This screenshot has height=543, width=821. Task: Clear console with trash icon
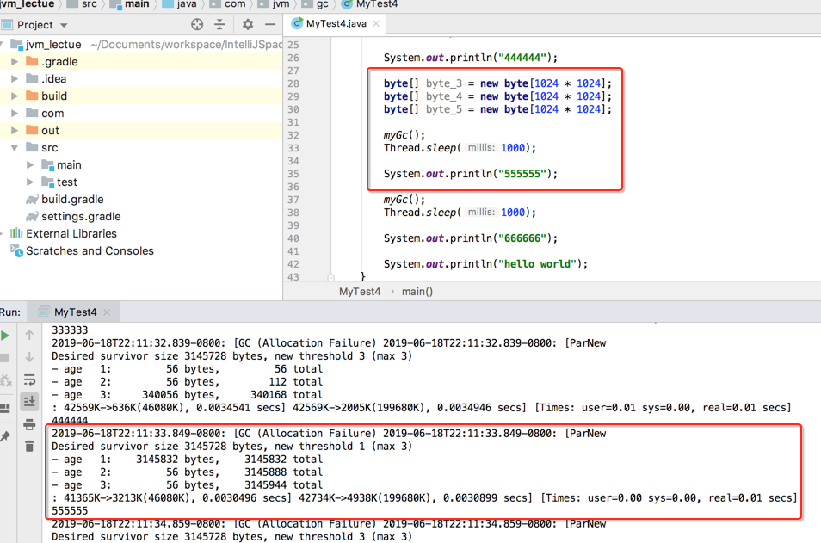[x=29, y=446]
